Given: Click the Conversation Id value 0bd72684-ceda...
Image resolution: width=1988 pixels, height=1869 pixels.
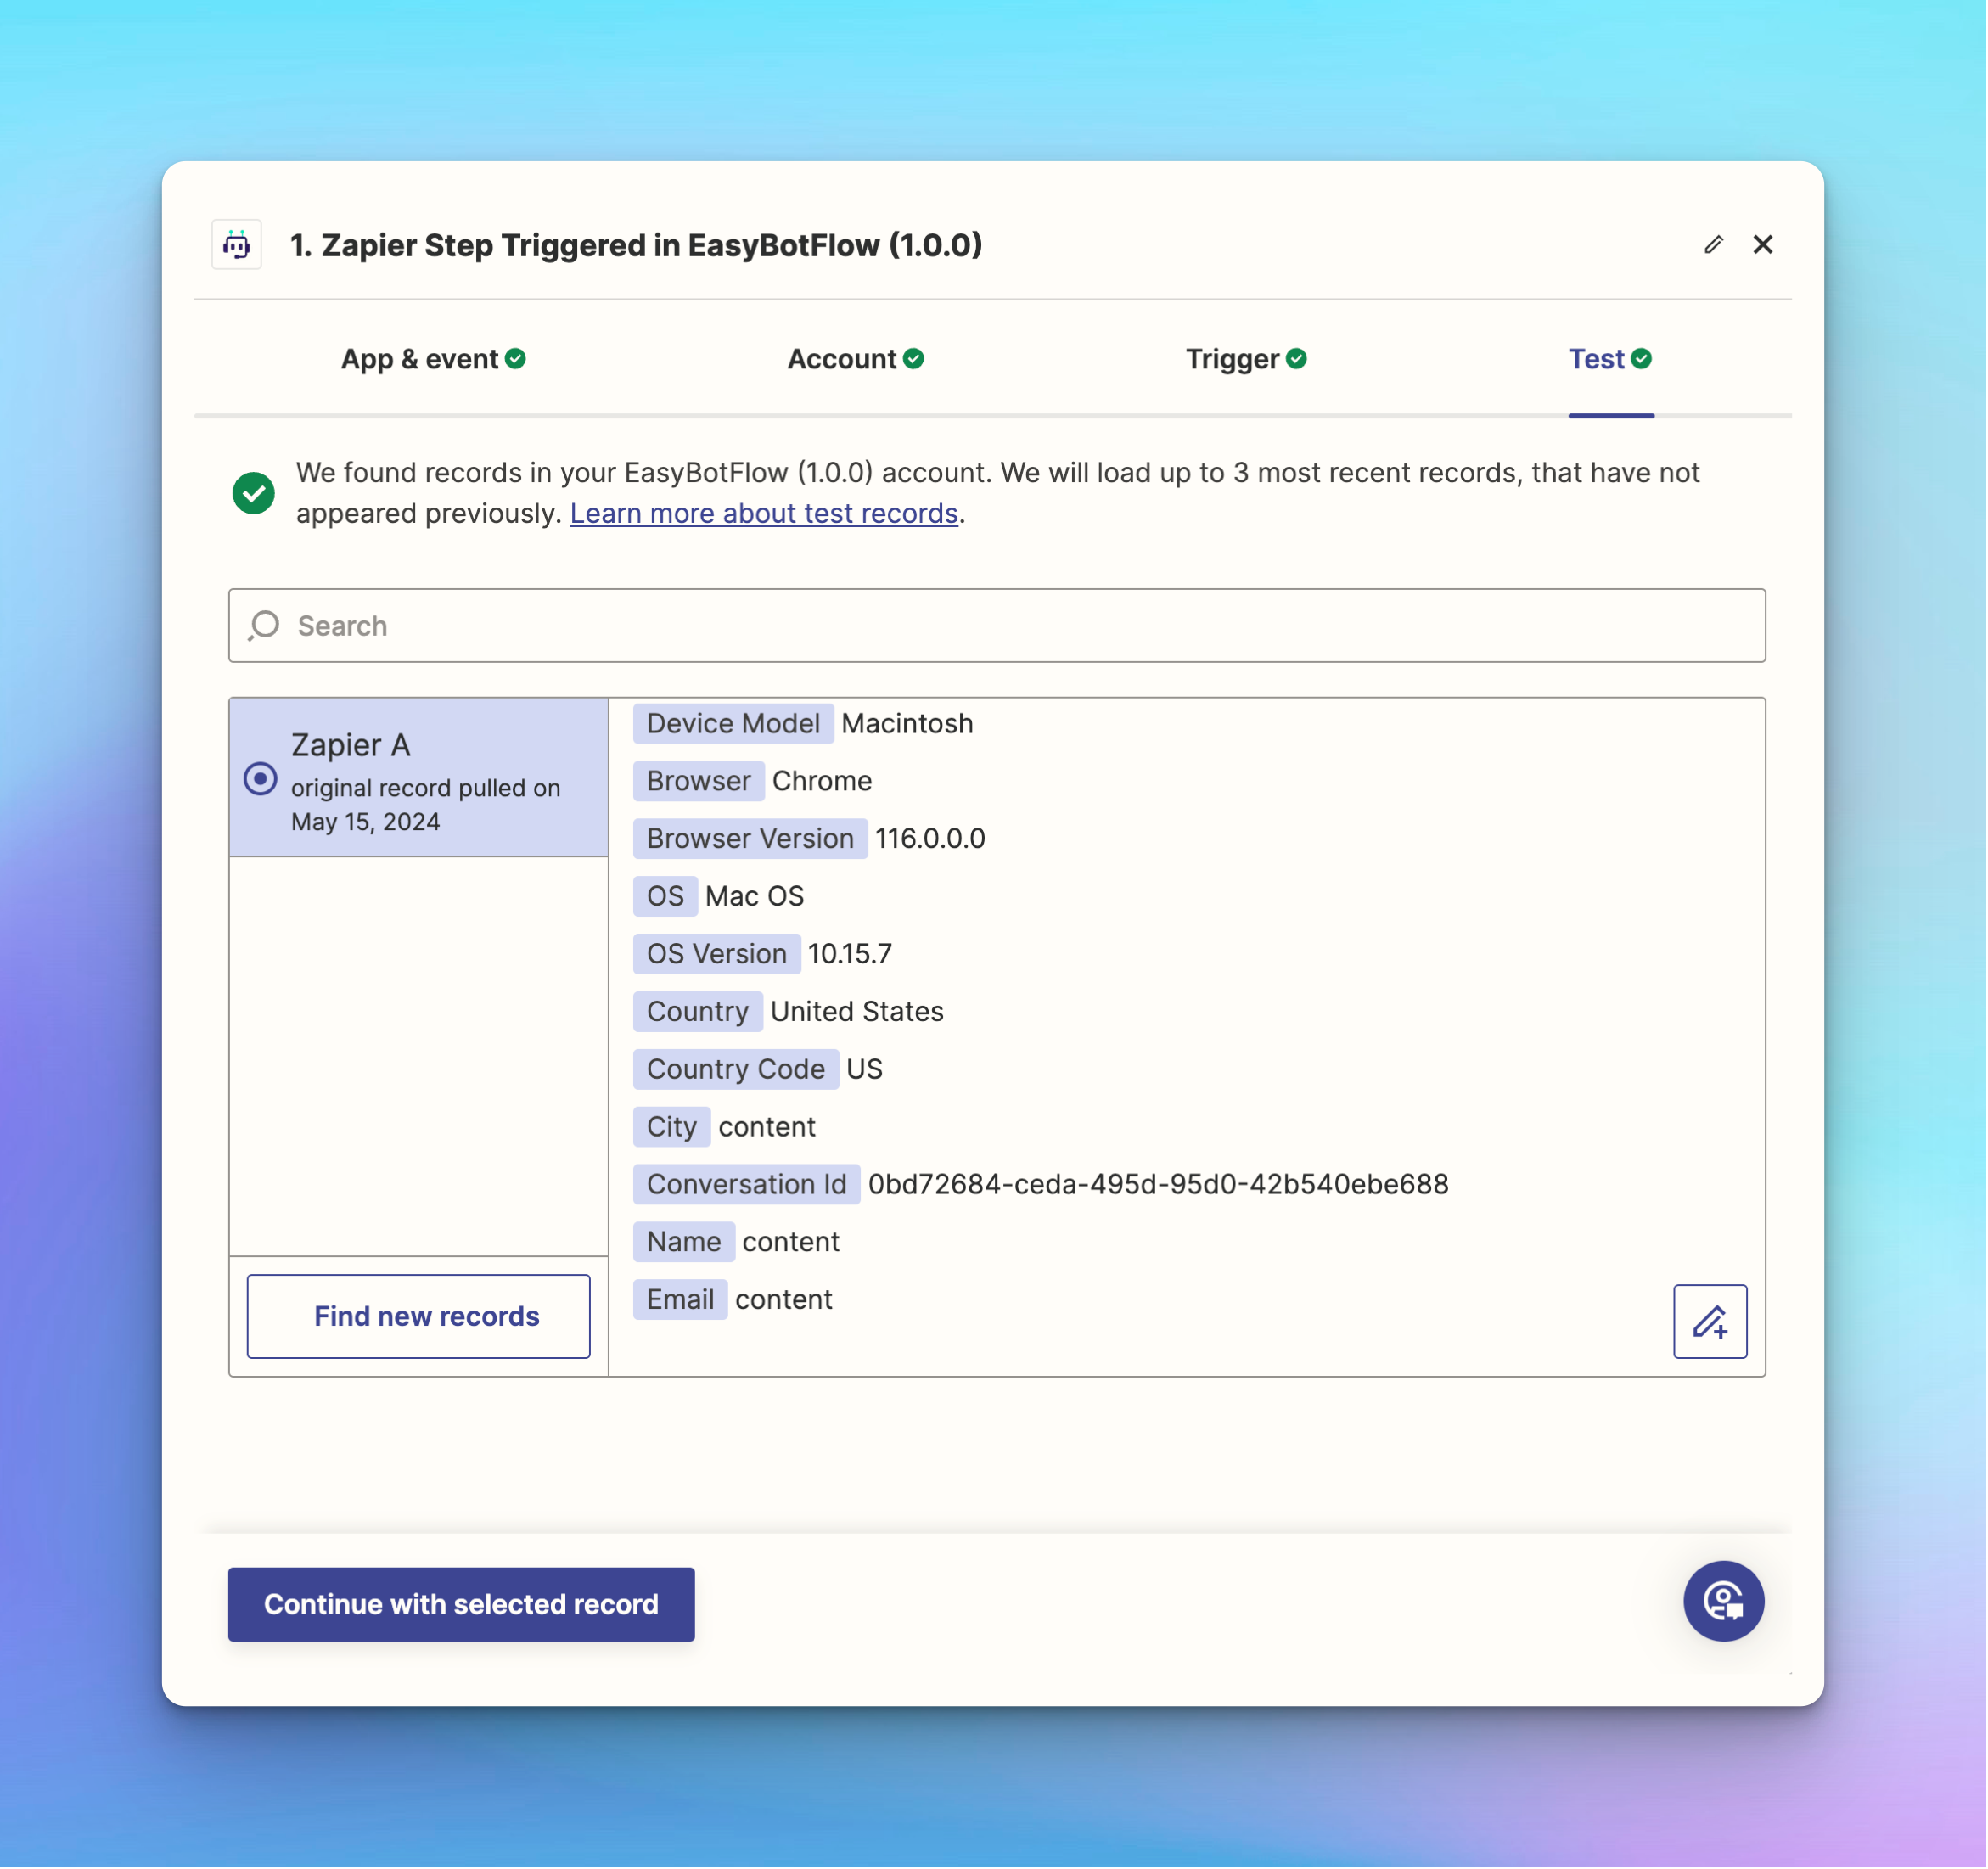Looking at the screenshot, I should (1158, 1185).
